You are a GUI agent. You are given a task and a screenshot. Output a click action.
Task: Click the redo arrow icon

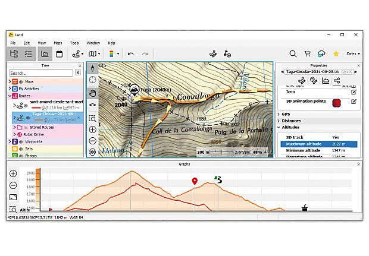pos(145,54)
